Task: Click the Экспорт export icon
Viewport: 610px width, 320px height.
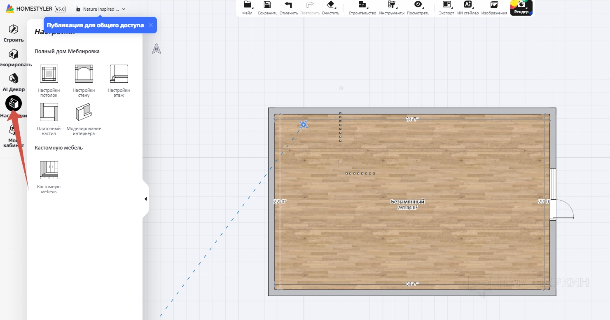Action: pyautogui.click(x=446, y=5)
